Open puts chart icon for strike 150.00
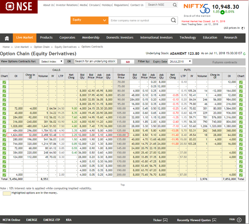 tap(241, 153)
